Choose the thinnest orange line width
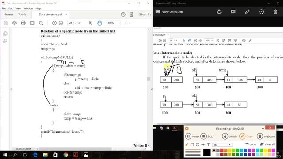The image size is (283, 159). coord(193,150)
